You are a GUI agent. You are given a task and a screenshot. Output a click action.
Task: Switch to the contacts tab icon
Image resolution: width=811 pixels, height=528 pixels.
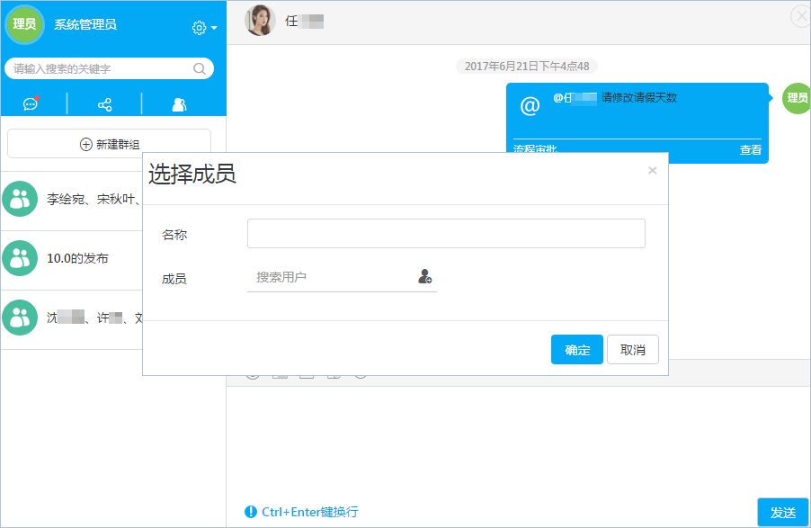(x=179, y=105)
